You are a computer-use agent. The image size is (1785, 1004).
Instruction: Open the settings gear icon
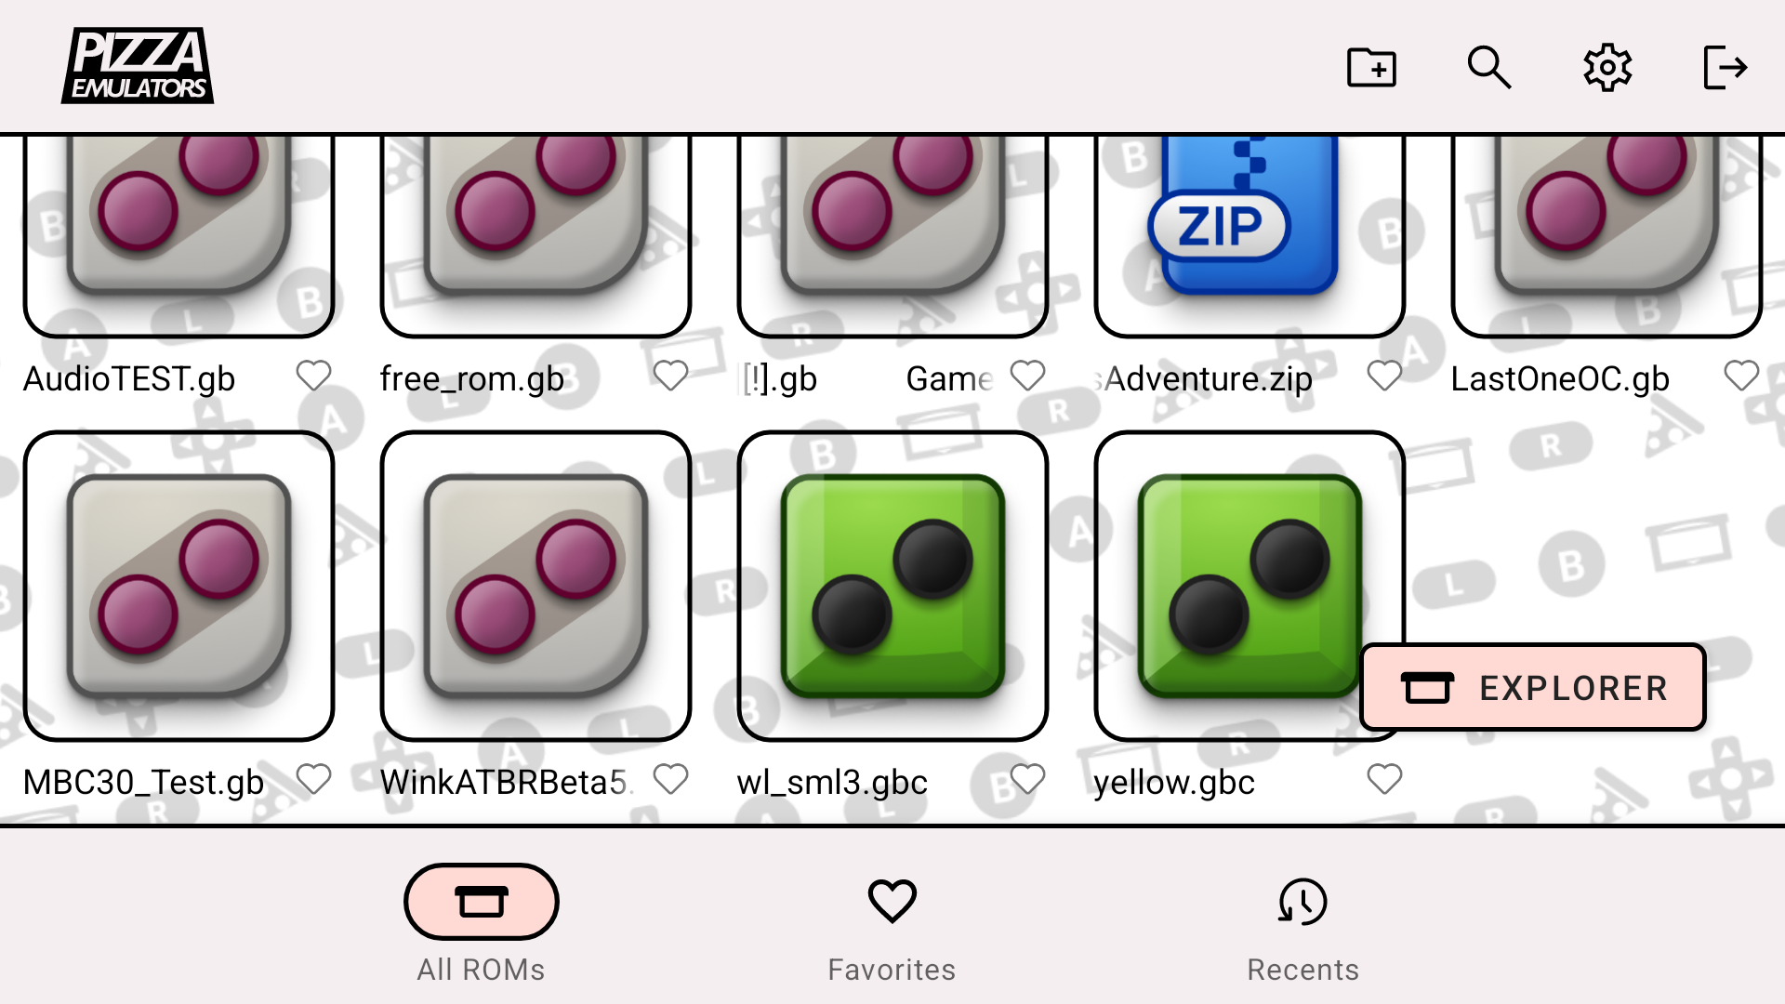pyautogui.click(x=1607, y=67)
